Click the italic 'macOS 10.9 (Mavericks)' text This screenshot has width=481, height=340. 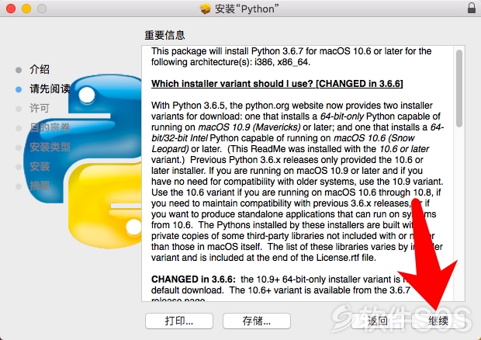click(x=249, y=127)
